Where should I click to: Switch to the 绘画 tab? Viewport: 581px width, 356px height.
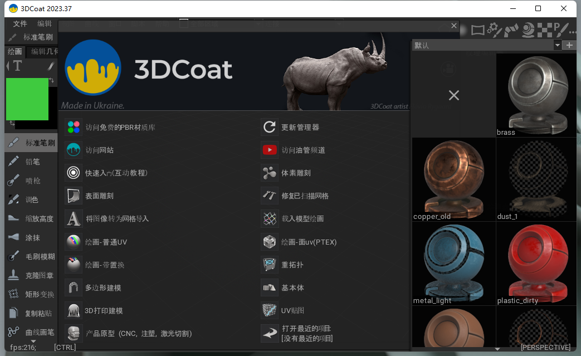pos(15,51)
